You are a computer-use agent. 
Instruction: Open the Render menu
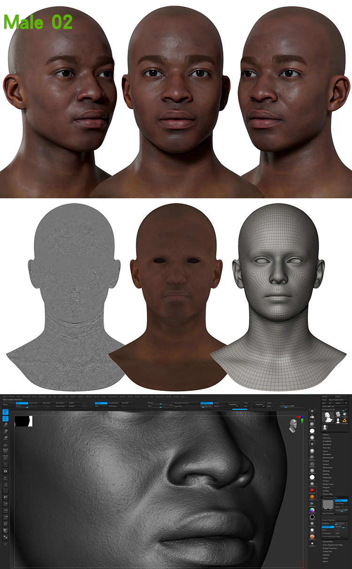122,396
